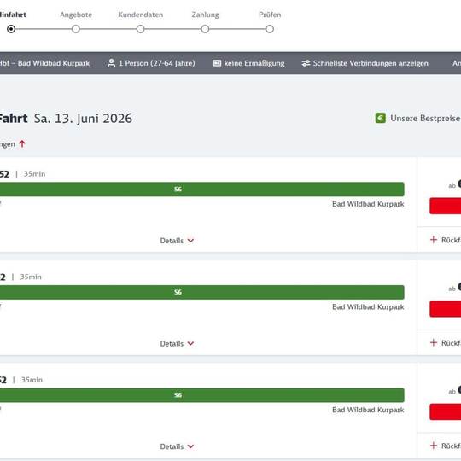Open the Prüfen step label
This screenshot has height=461, width=461.
(270, 15)
